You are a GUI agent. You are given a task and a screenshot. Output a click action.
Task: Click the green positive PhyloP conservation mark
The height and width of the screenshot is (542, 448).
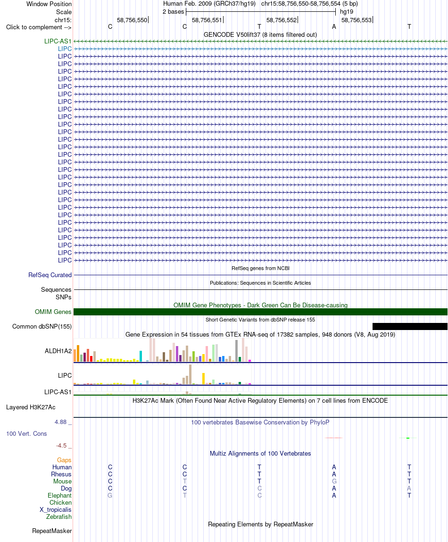tap(408, 438)
